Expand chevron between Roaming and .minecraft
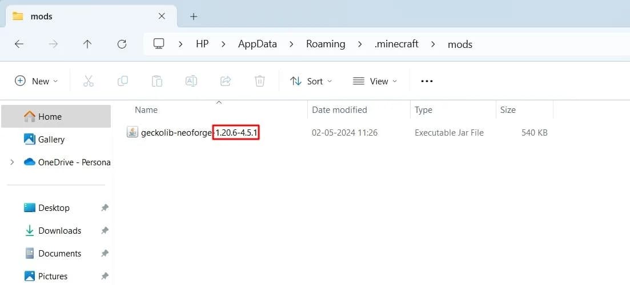630x285 pixels. point(360,44)
